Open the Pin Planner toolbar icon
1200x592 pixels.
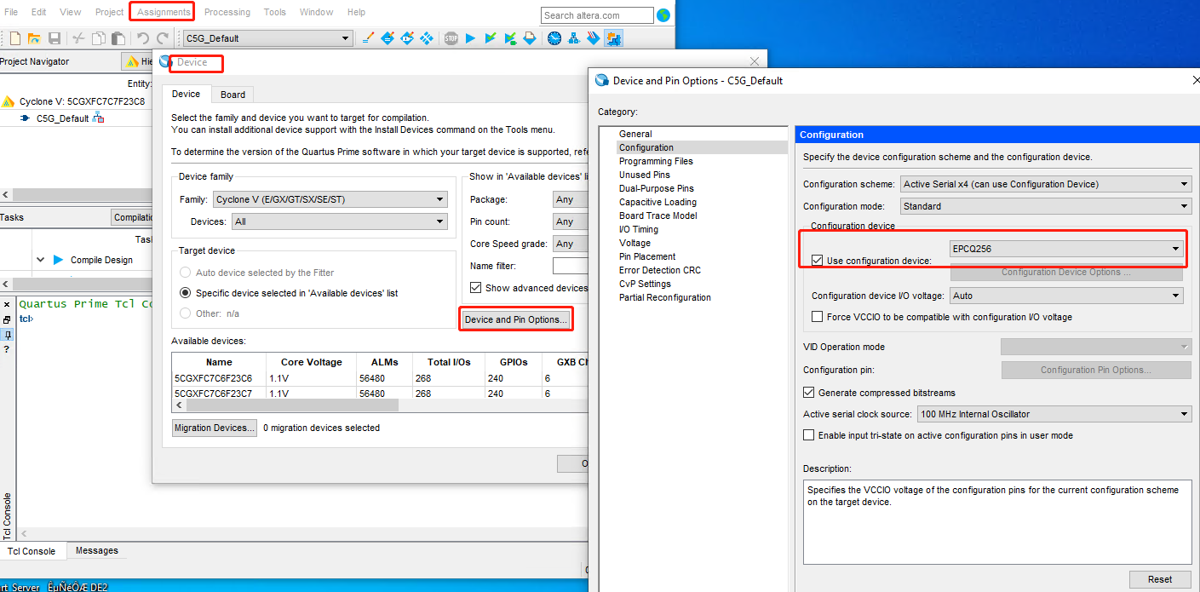[x=407, y=38]
